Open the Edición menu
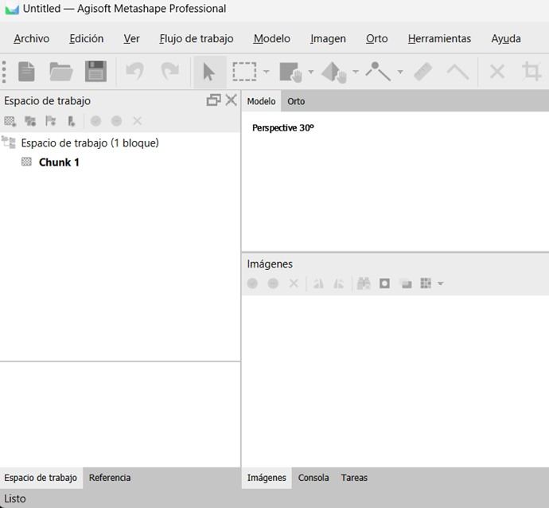 pyautogui.click(x=87, y=38)
